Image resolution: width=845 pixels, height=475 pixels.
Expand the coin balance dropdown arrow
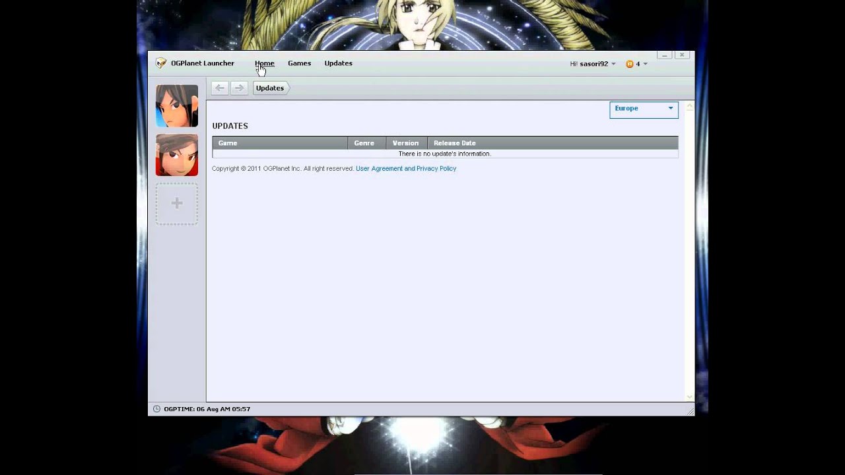click(x=645, y=64)
